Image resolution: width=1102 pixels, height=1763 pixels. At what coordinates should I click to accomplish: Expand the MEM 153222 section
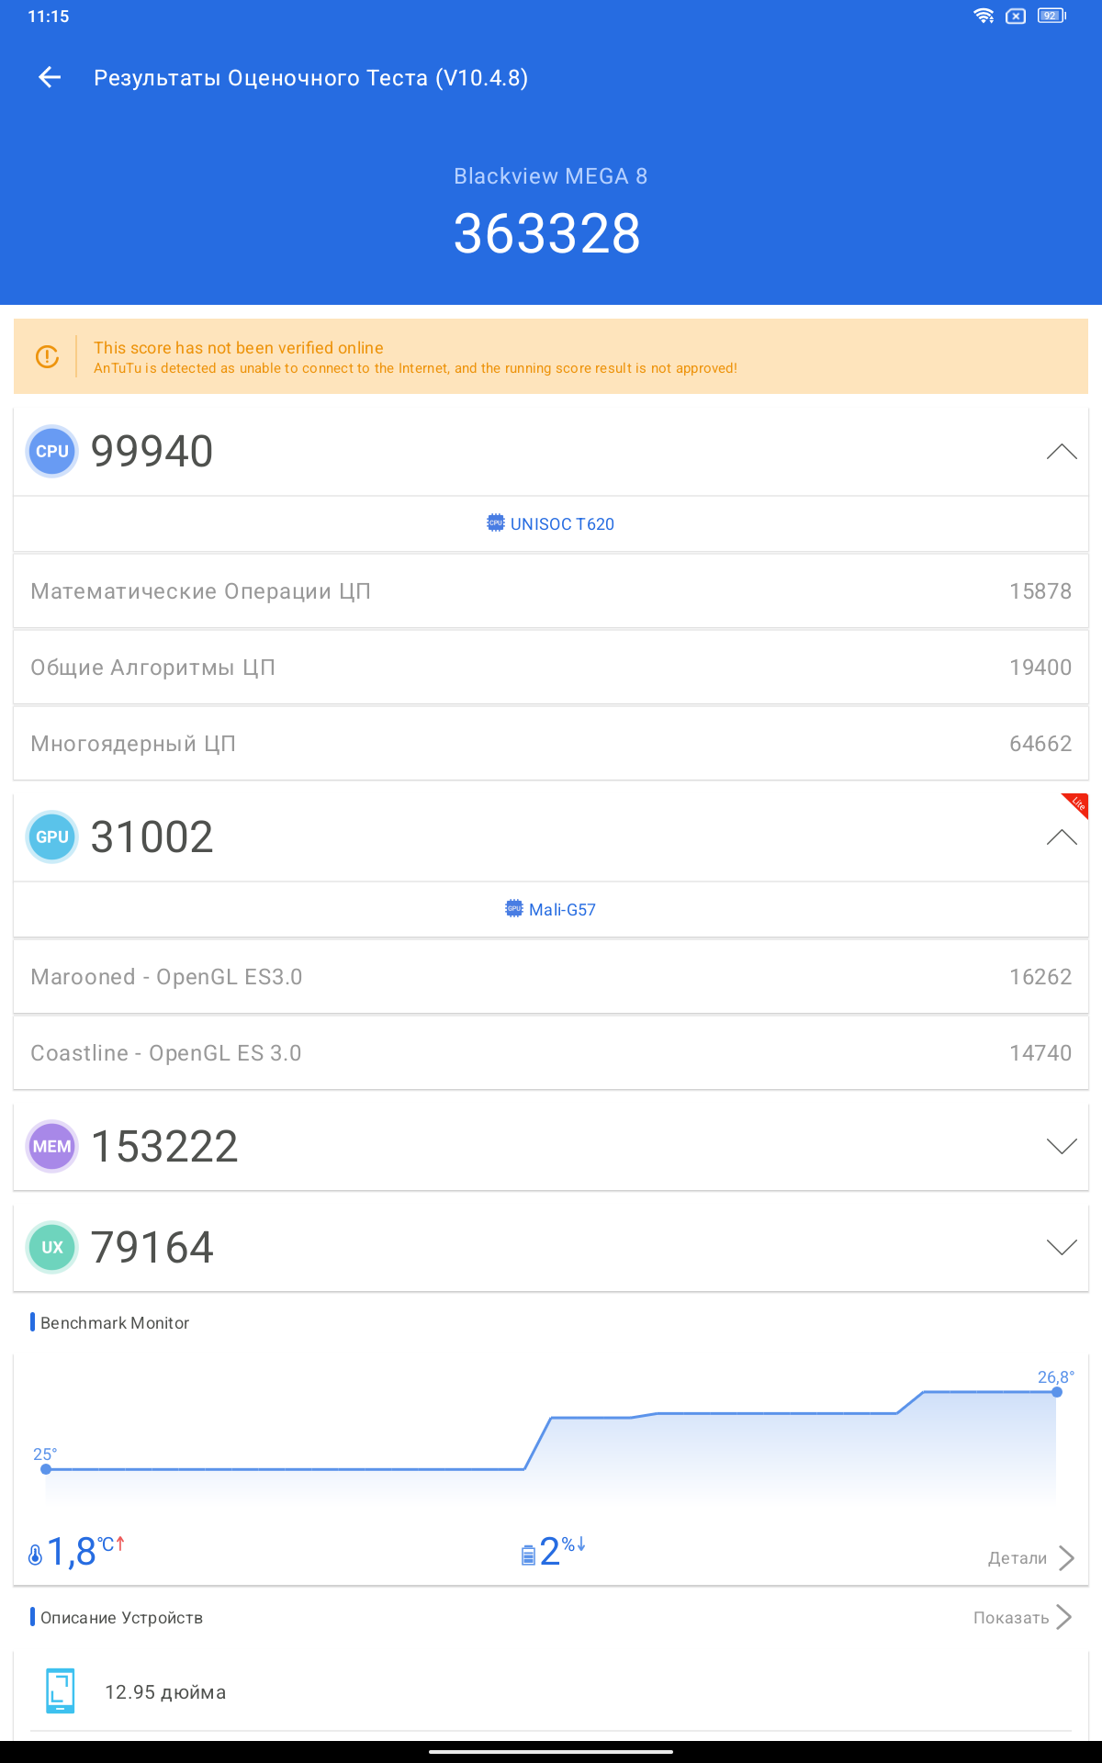point(1062,1146)
